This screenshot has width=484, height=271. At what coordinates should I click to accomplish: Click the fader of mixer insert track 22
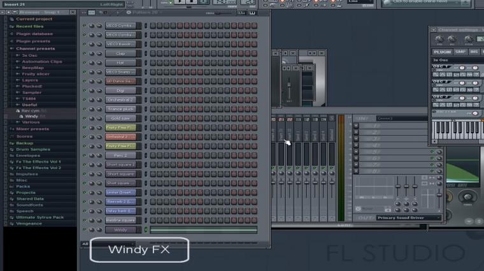(x=290, y=182)
